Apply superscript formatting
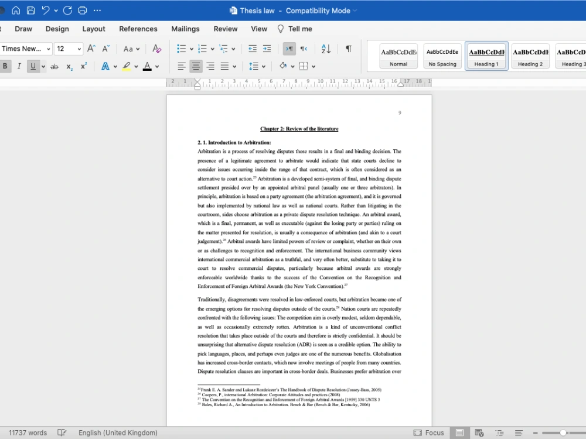Image resolution: width=586 pixels, height=439 pixels. pyautogui.click(x=84, y=66)
